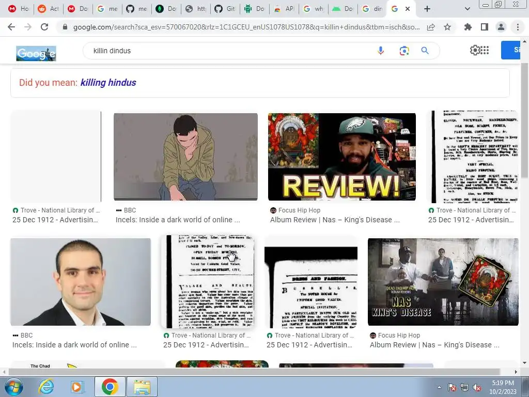The height and width of the screenshot is (397, 529).
Task: Open Windows Media Player taskbar icon
Action: (x=76, y=387)
